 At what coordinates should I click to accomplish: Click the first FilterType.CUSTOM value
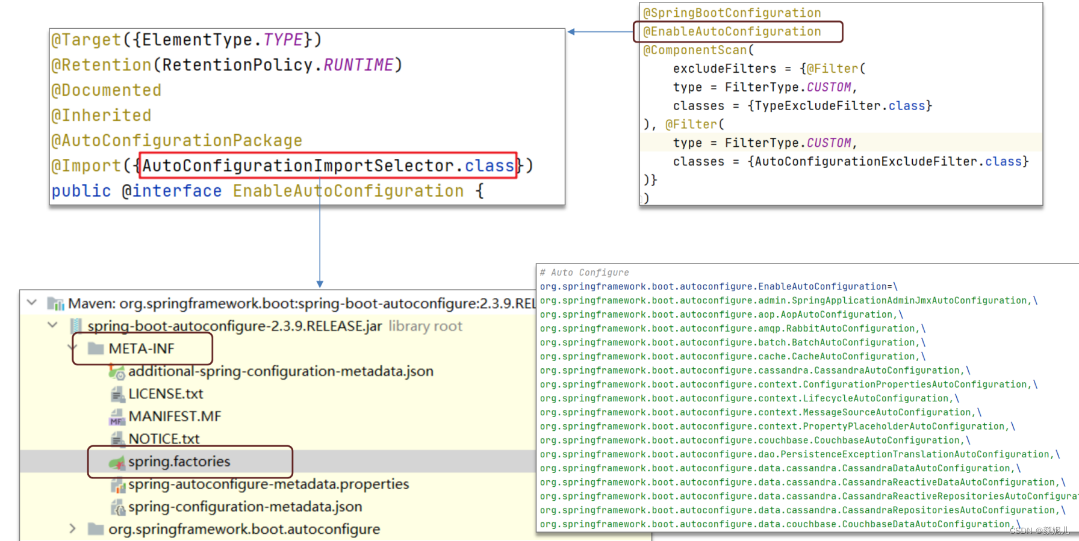click(x=788, y=87)
